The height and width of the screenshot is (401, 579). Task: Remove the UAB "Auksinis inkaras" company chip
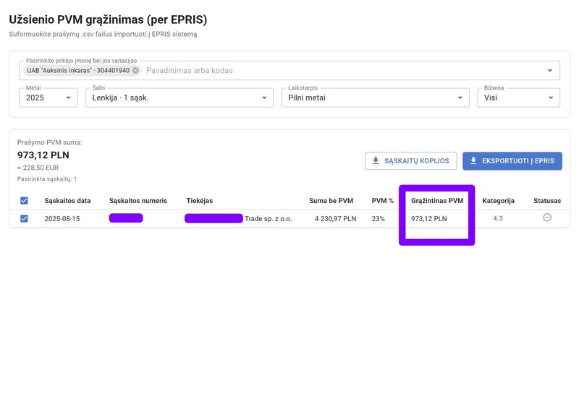click(135, 70)
